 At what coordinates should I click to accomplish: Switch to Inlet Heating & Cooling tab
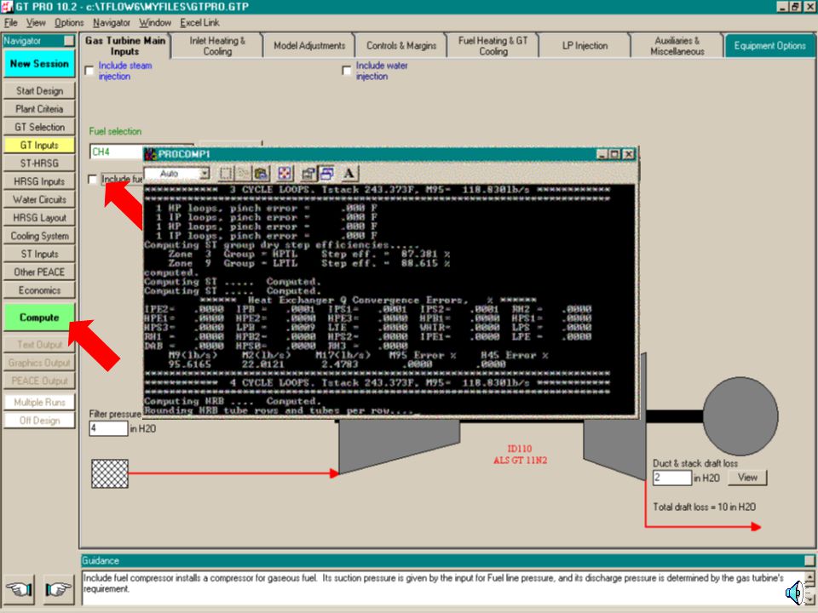217,46
